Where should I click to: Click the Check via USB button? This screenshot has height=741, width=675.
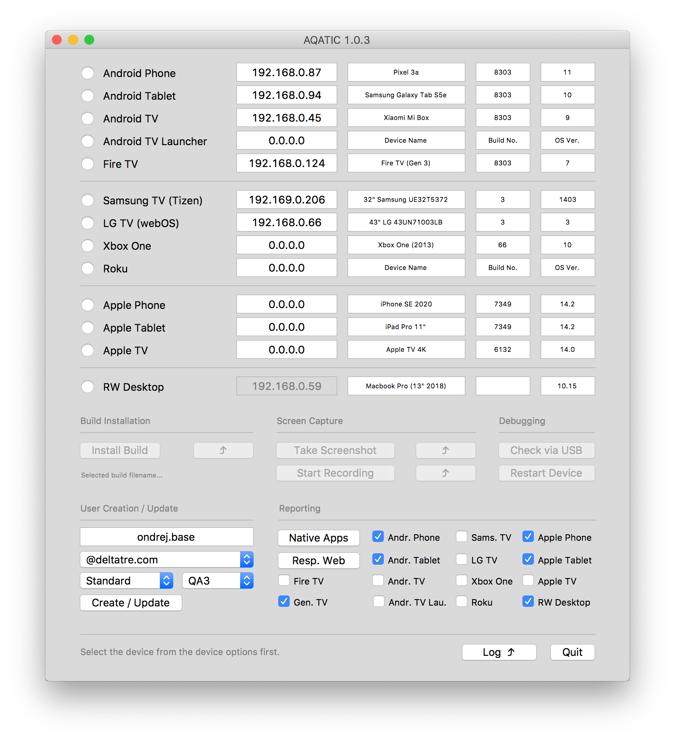(x=547, y=450)
